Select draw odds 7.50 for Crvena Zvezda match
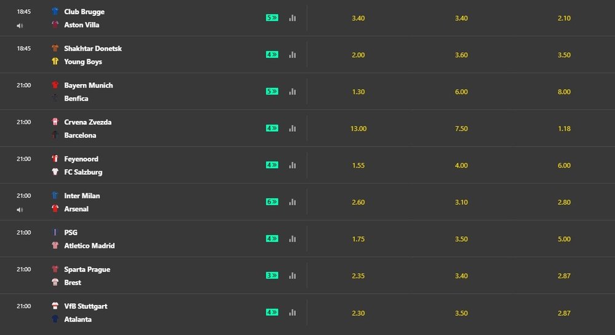Screen dimensions: 615x335 click(x=461, y=129)
